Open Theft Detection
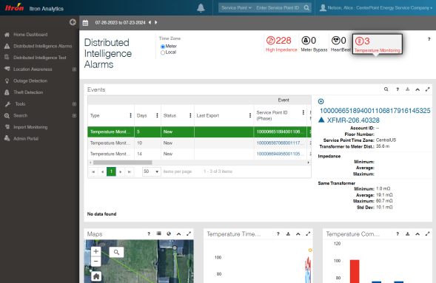 (28, 92)
